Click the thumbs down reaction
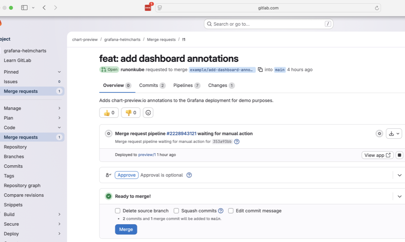 [131, 113]
